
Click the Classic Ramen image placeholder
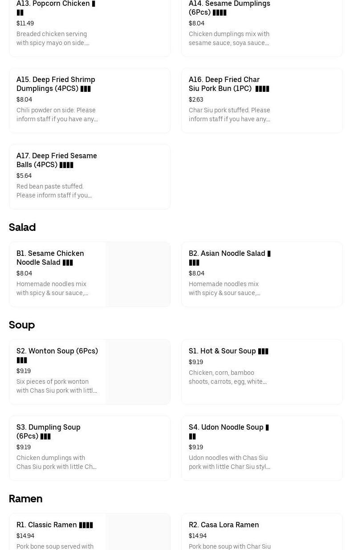click(138, 533)
